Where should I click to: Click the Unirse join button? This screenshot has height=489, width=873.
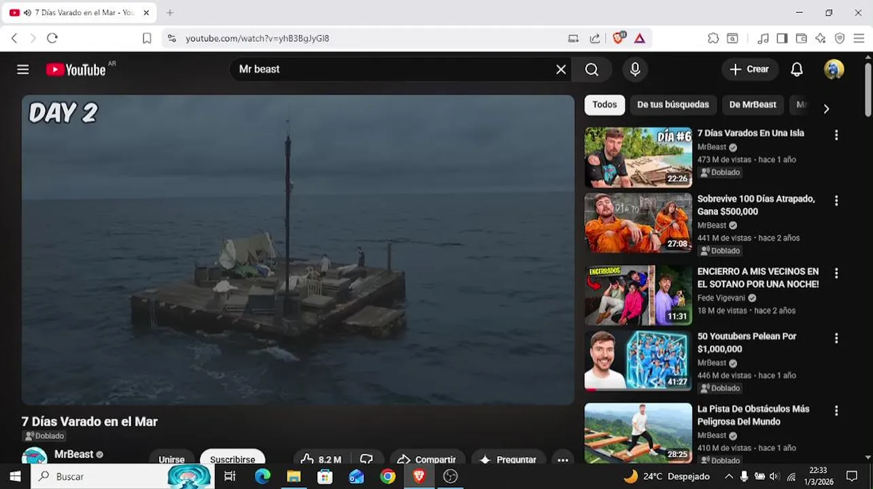tap(171, 458)
